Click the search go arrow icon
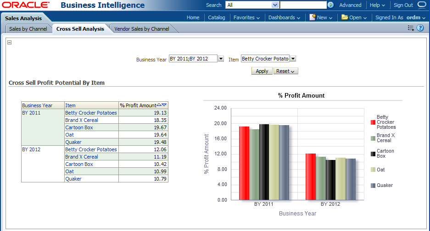The height and width of the screenshot is (231, 430). [330, 5]
